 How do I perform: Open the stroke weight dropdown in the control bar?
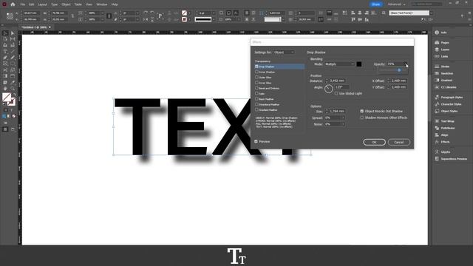(214, 13)
